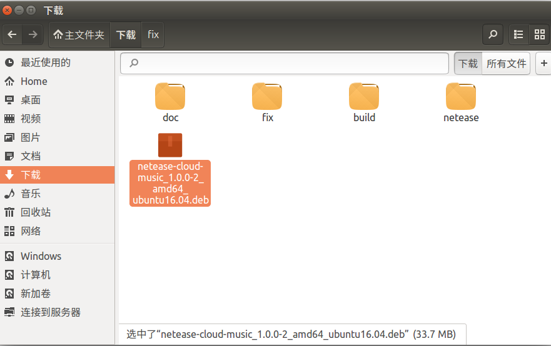This screenshot has height=346, width=551.
Task: Minimize the 下载 window
Action: tap(19, 10)
